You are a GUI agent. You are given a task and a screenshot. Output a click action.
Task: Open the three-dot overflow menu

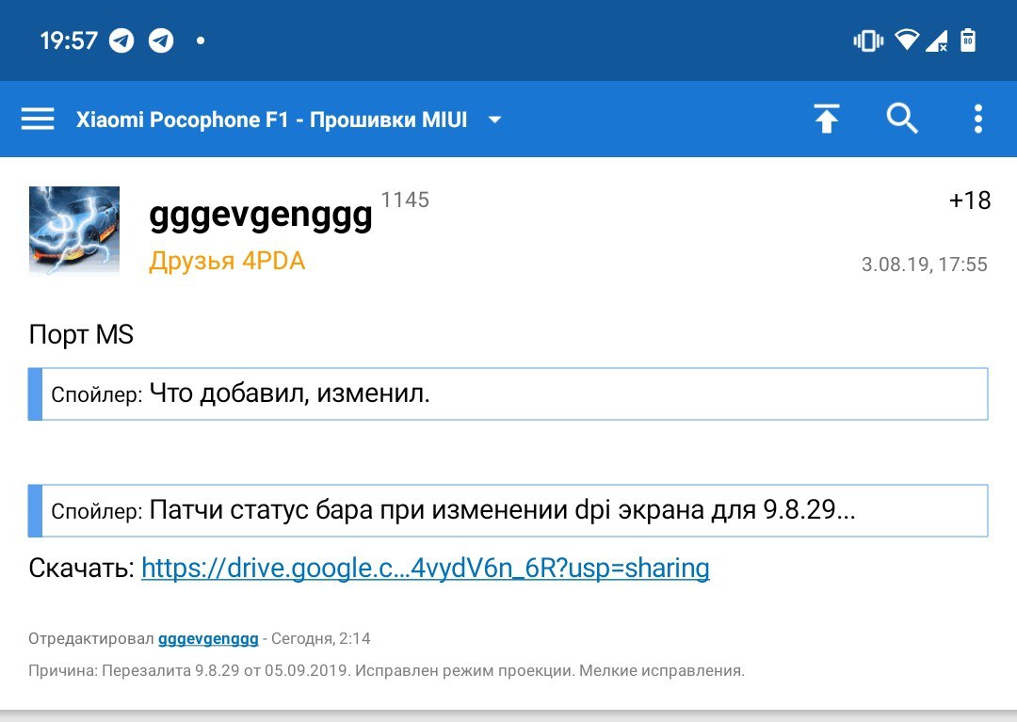click(x=978, y=120)
